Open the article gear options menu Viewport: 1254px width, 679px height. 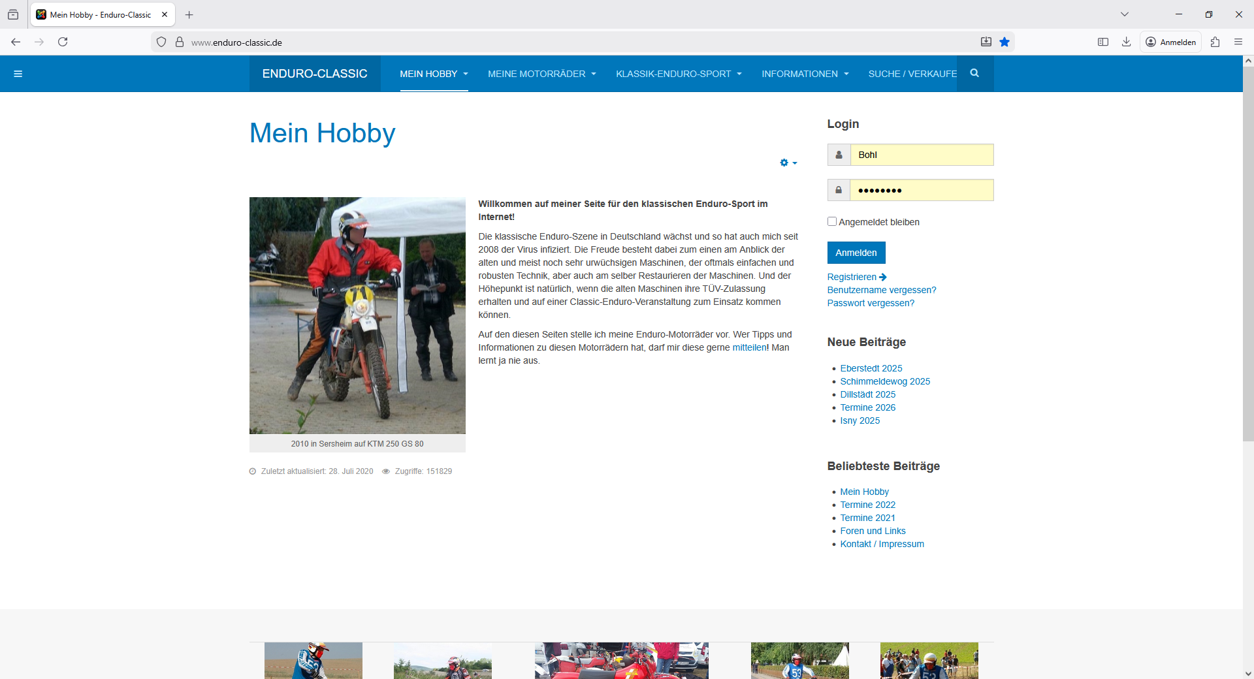(788, 163)
